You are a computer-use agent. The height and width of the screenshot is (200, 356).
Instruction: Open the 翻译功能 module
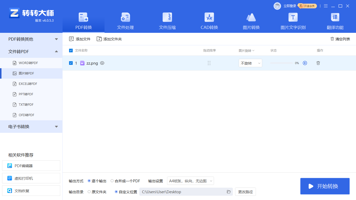click(x=335, y=21)
